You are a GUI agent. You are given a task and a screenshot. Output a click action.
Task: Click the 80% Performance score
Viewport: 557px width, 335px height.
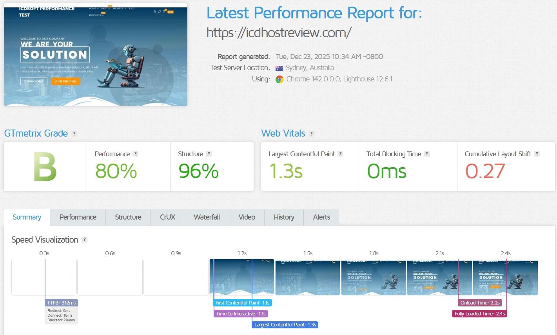coord(116,171)
